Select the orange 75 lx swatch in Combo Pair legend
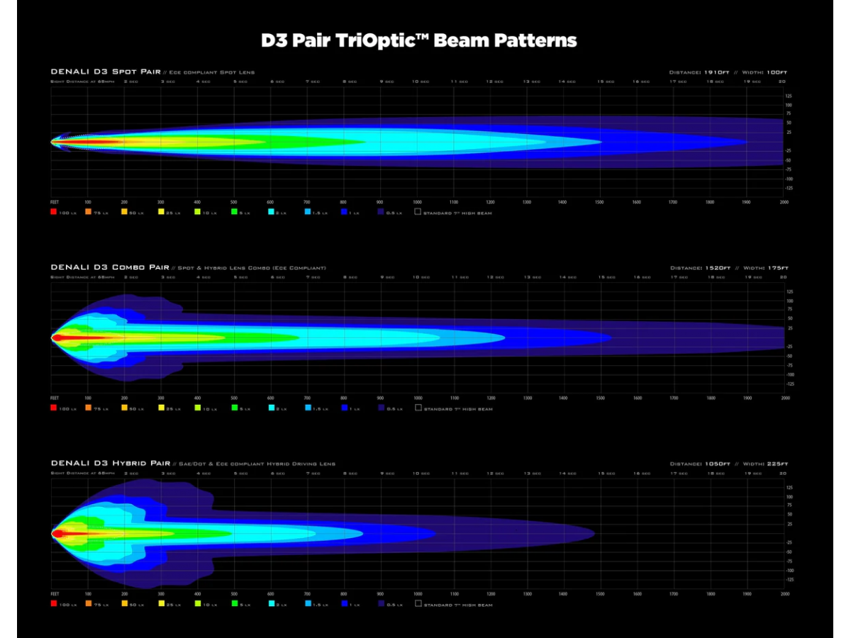851x638 pixels. (x=89, y=408)
